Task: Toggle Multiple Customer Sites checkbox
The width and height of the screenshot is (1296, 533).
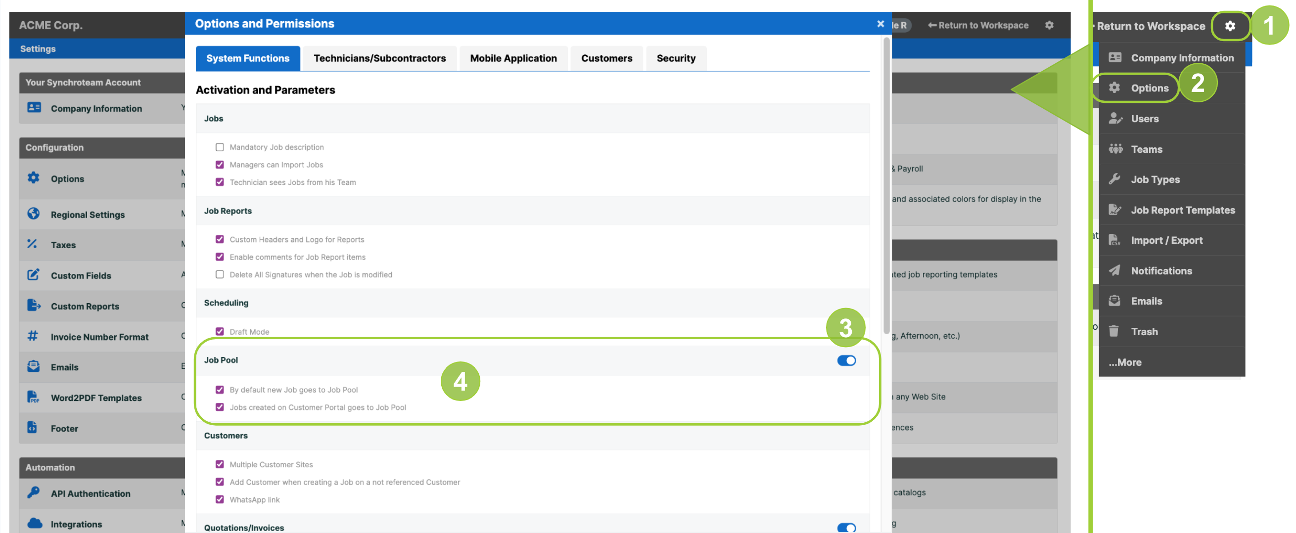Action: coord(220,464)
